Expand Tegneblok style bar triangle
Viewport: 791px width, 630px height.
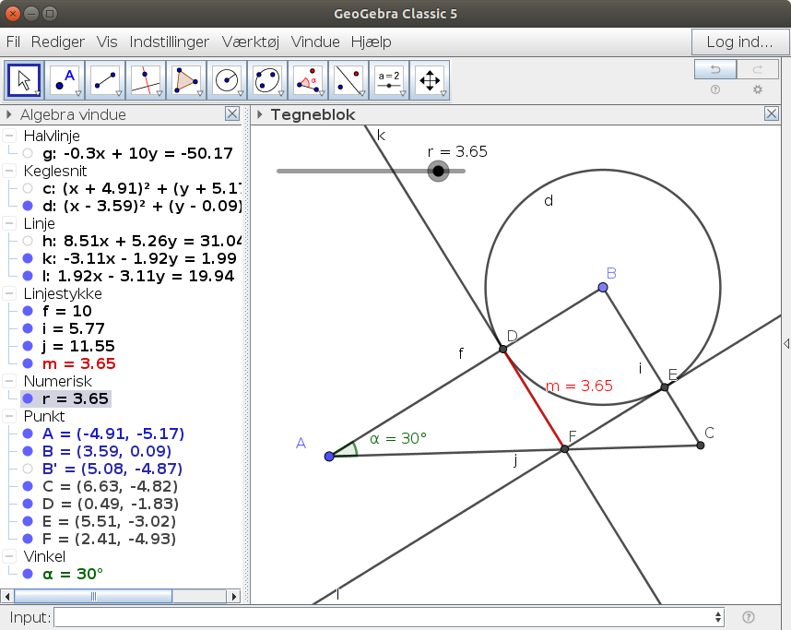259,114
